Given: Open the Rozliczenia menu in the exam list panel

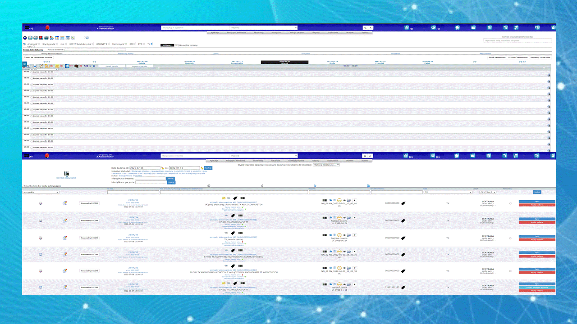Looking at the screenshot, I should (x=333, y=160).
